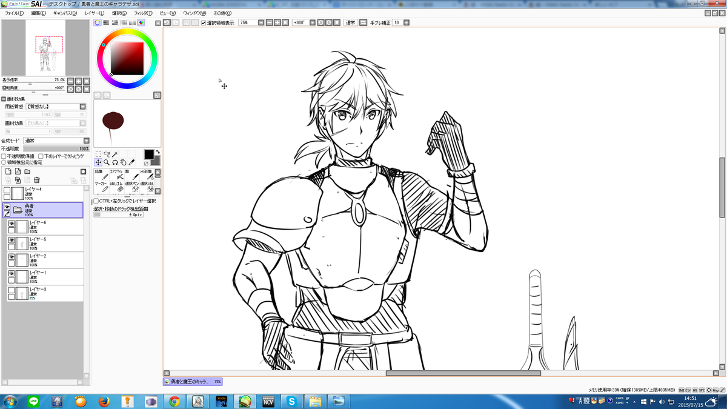The height and width of the screenshot is (409, 727).
Task: Adjust the ドラッグ検出距離 ±4pix slider
Action: (x=118, y=214)
